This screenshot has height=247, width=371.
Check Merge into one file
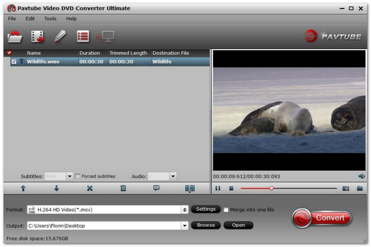[x=226, y=209]
